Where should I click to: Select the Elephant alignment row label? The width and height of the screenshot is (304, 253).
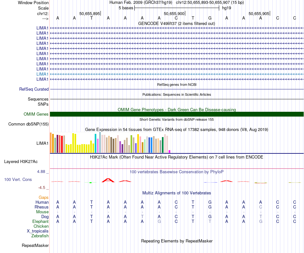(40, 221)
